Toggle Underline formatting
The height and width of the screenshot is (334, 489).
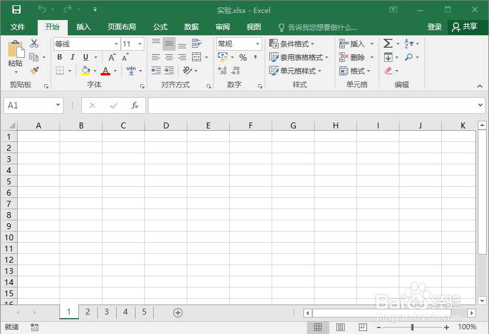pyautogui.click(x=85, y=57)
